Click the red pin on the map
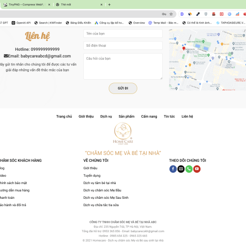Viewport: 246px width, 246px height. pos(184,48)
